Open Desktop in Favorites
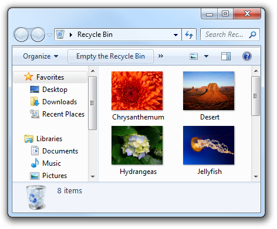277x229 pixels. pyautogui.click(x=55, y=90)
